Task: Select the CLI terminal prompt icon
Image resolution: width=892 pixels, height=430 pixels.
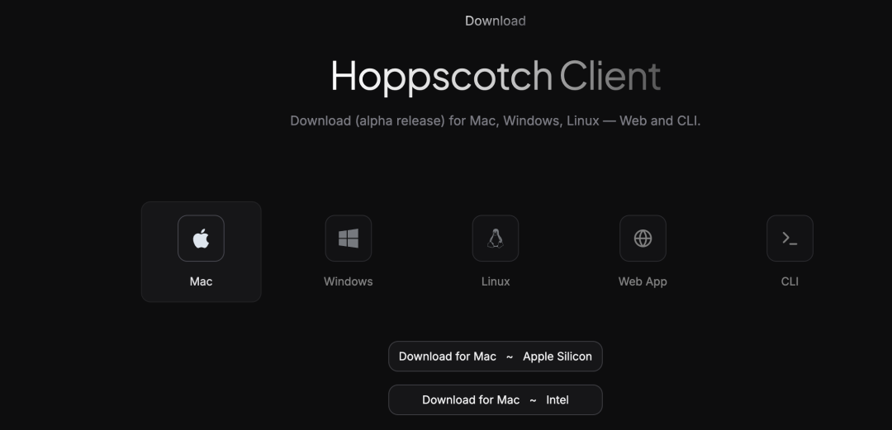Action: pyautogui.click(x=790, y=239)
